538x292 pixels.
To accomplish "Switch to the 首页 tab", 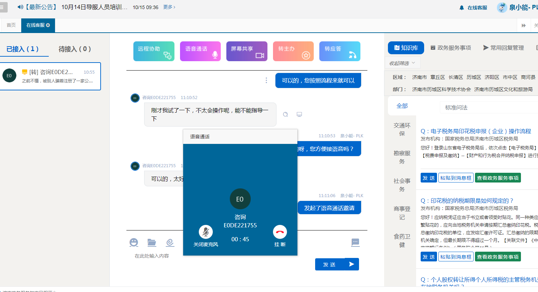I will pyautogui.click(x=11, y=25).
